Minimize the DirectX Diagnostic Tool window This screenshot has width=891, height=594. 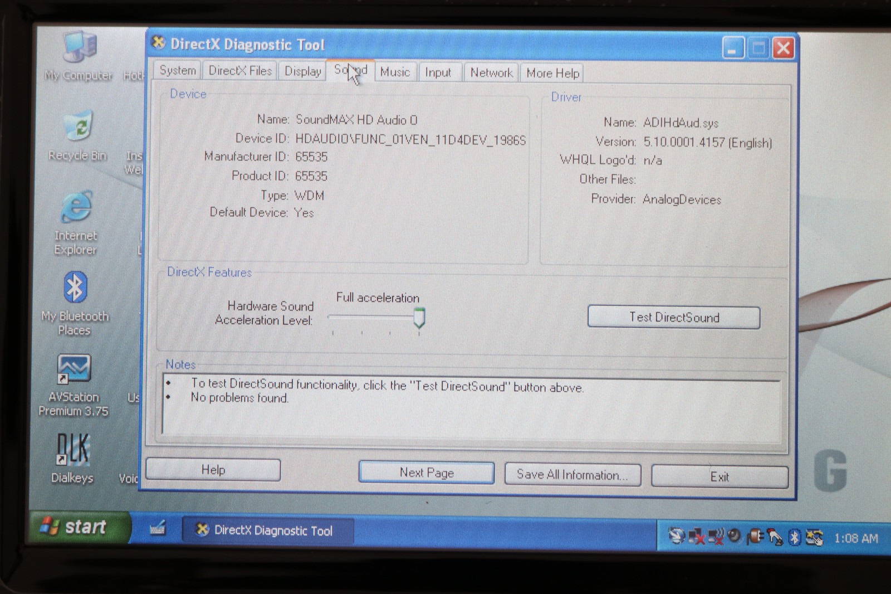733,48
